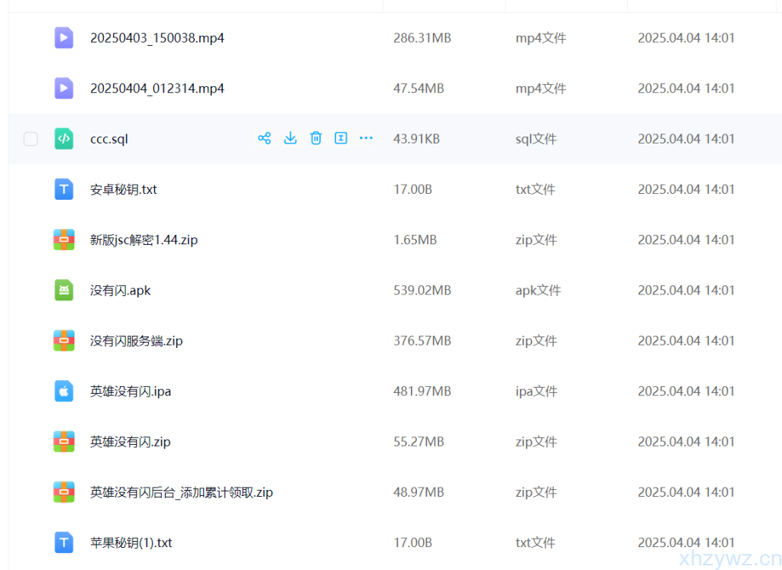Click the text file icon of 安卓秘钥.txt

point(63,189)
